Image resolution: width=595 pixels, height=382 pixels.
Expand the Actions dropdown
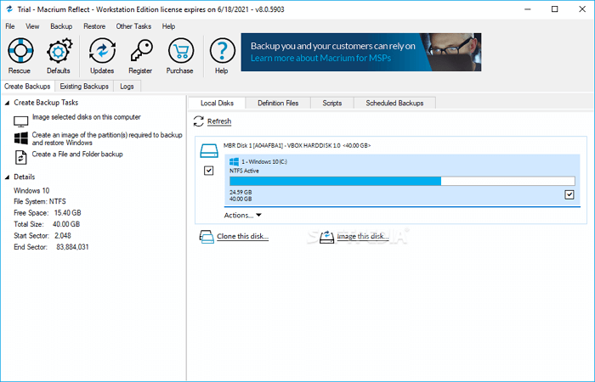point(243,216)
